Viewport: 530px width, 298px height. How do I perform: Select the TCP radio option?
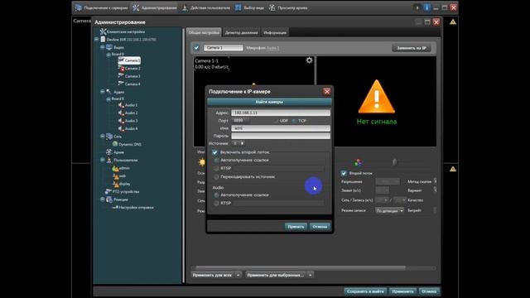[x=294, y=121]
